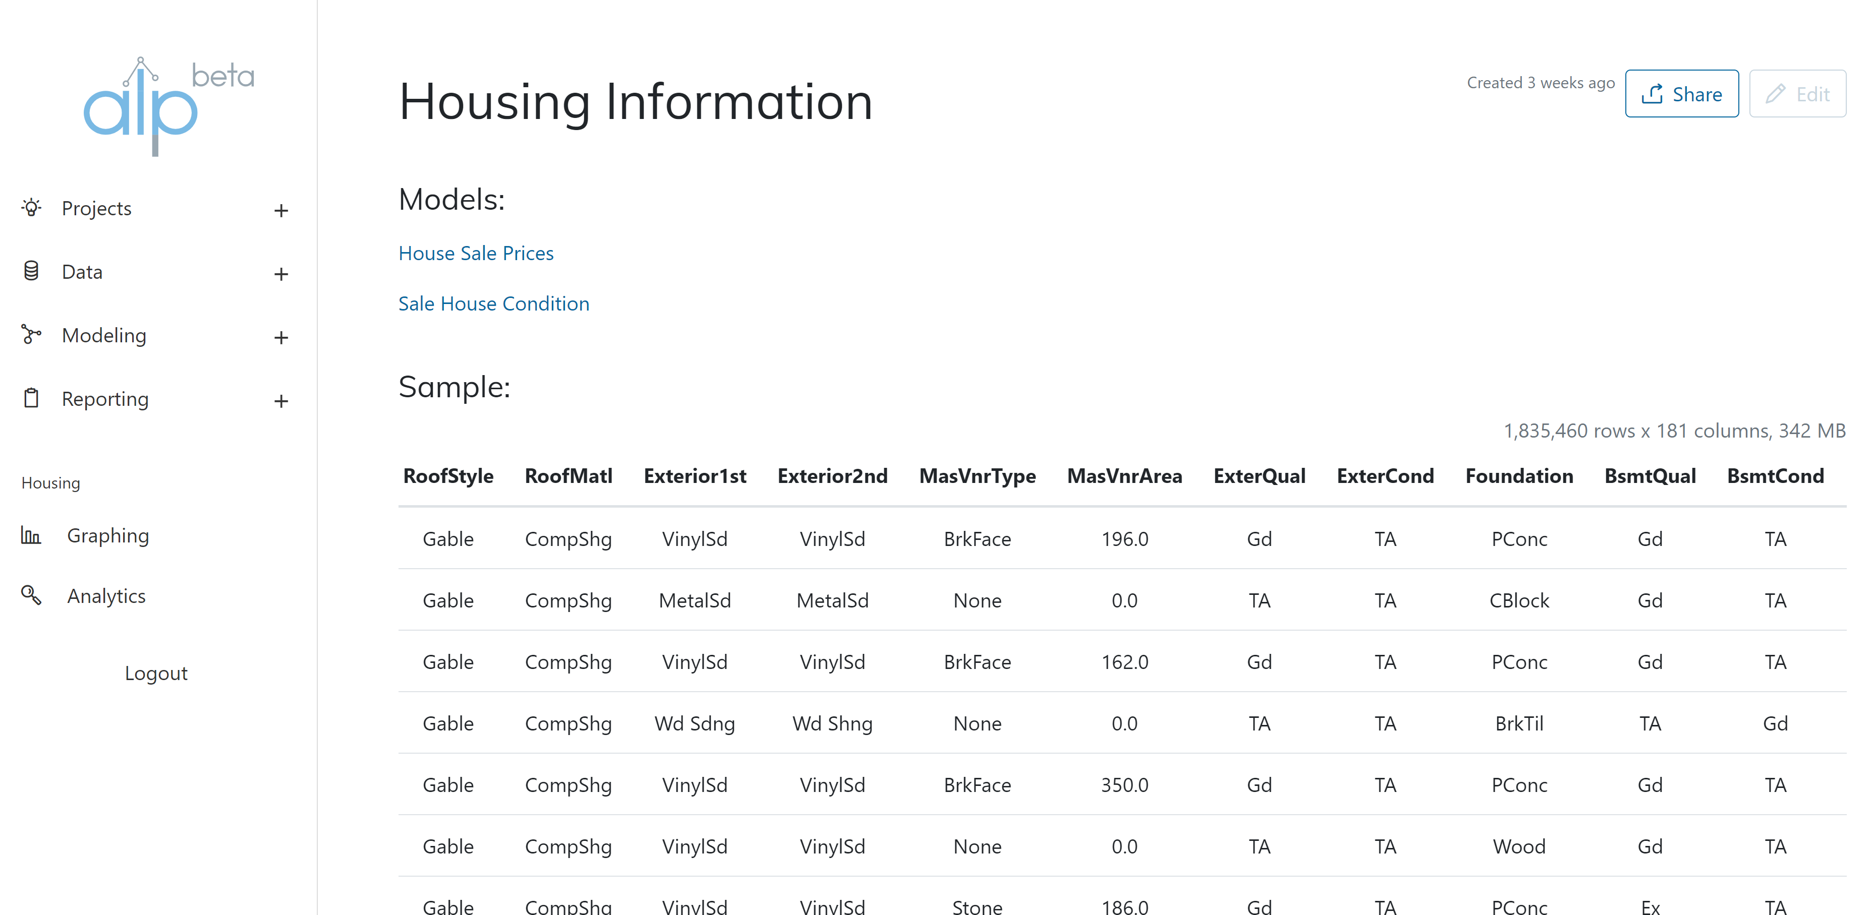Expand the Reporting section with plus
This screenshot has width=1872, height=915.
pos(281,401)
